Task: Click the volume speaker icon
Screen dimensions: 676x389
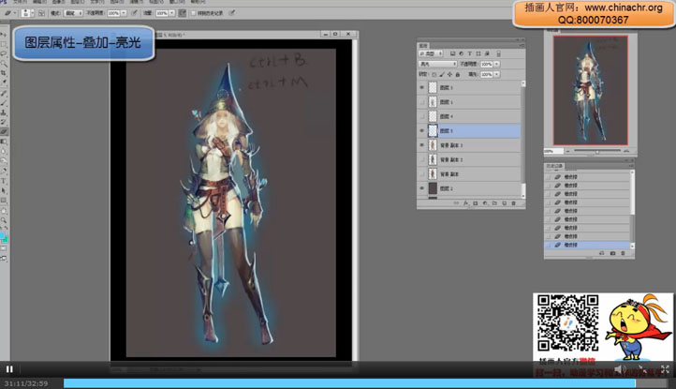Action: point(619,369)
